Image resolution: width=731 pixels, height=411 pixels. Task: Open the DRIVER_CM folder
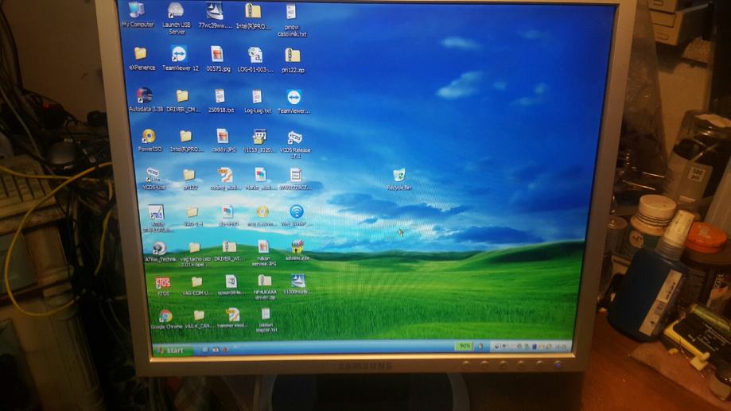[183, 101]
